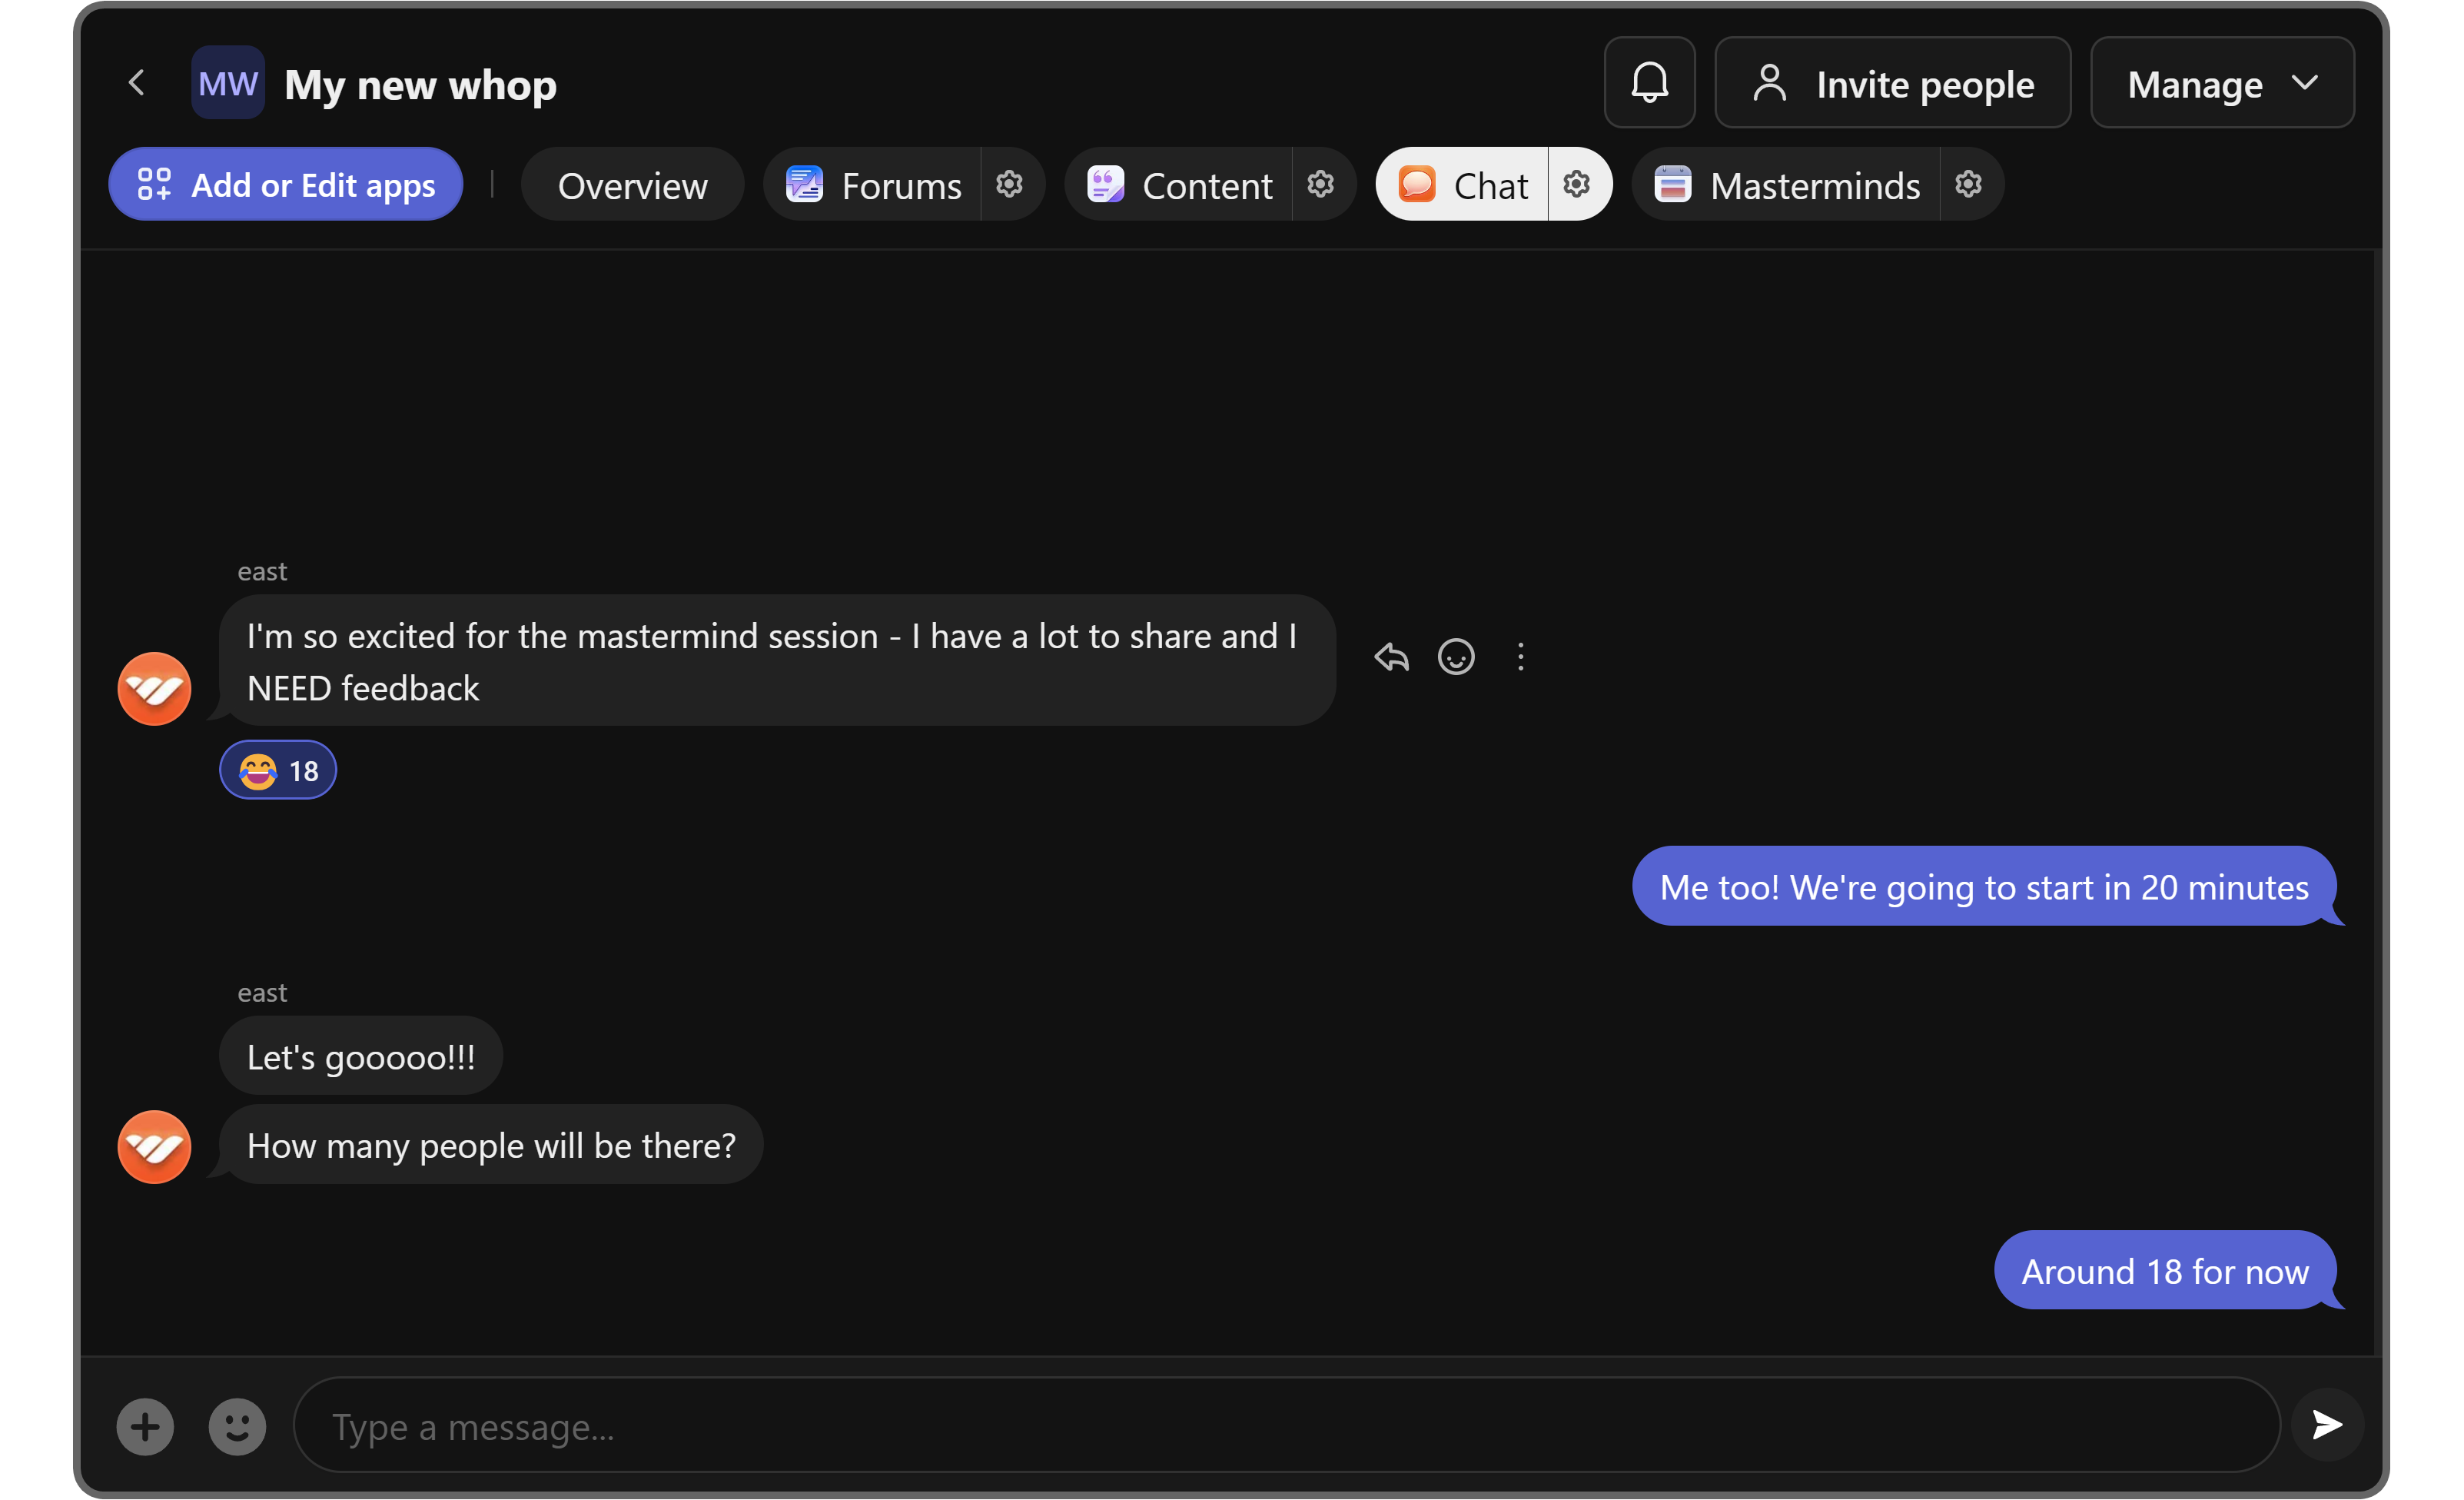
Task: Expand the Manage dropdown
Action: [x=2221, y=83]
